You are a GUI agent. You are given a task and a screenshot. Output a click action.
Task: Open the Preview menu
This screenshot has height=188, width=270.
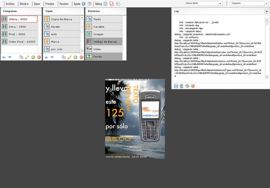coord(49,4)
